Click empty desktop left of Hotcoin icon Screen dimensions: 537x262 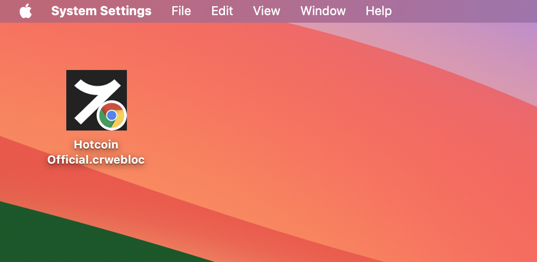(28, 100)
